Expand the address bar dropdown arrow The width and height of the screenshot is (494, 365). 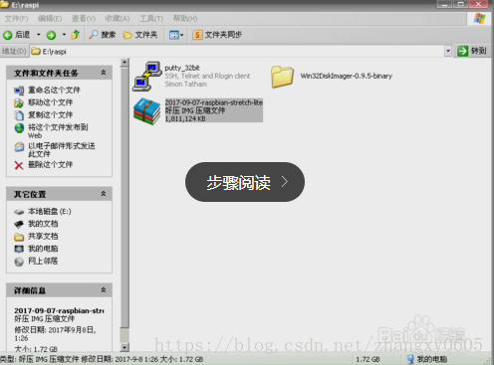click(448, 51)
